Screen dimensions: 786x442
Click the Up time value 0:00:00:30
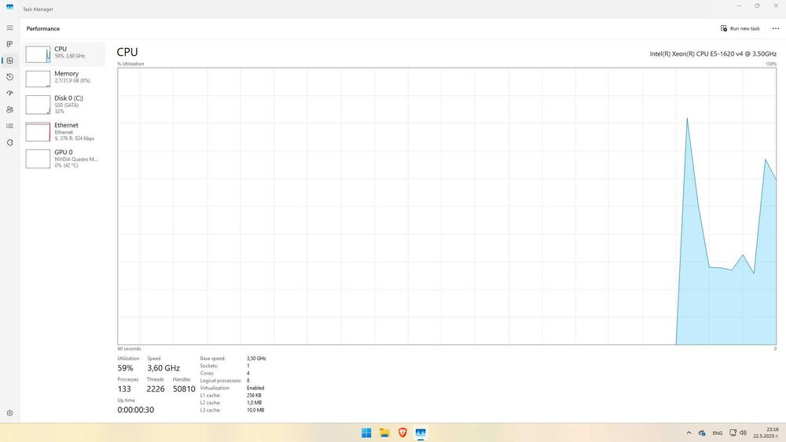coord(136,410)
